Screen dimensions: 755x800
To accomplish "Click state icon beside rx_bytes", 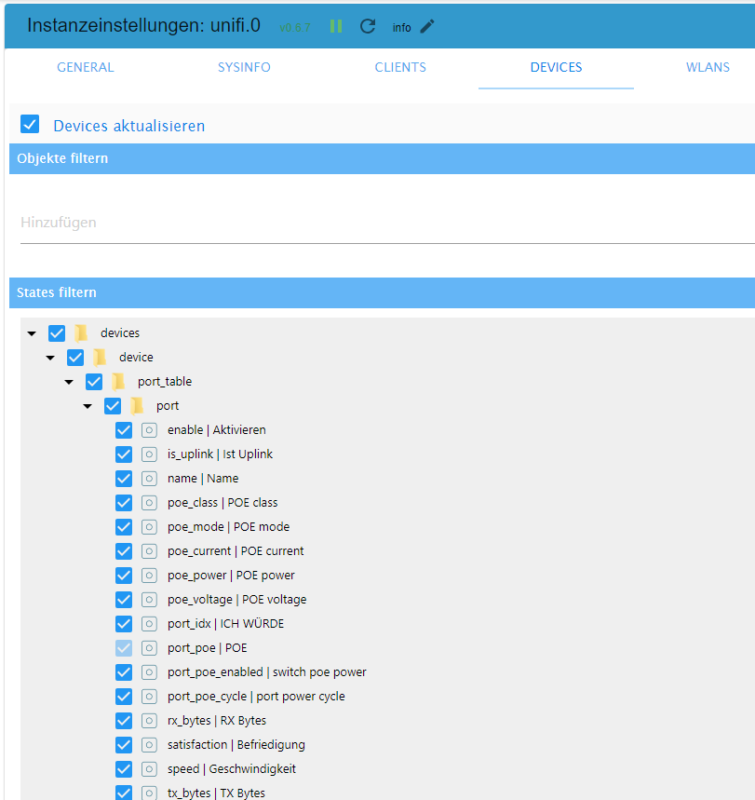I will click(x=149, y=721).
